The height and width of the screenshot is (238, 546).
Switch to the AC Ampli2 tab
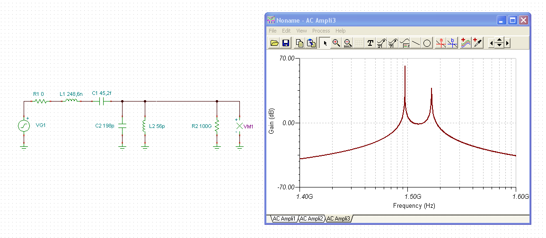coord(311,219)
